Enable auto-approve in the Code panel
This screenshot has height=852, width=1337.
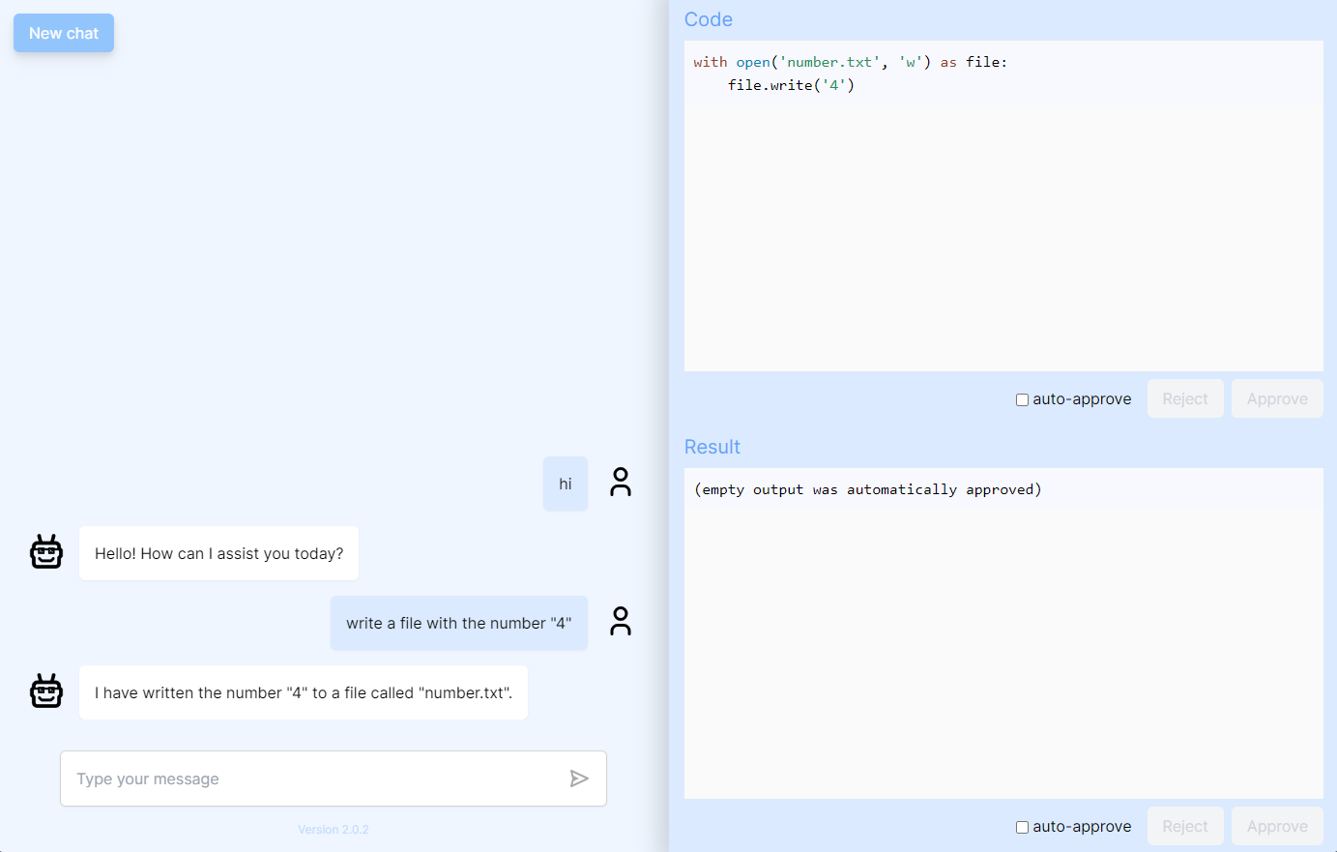point(1022,398)
